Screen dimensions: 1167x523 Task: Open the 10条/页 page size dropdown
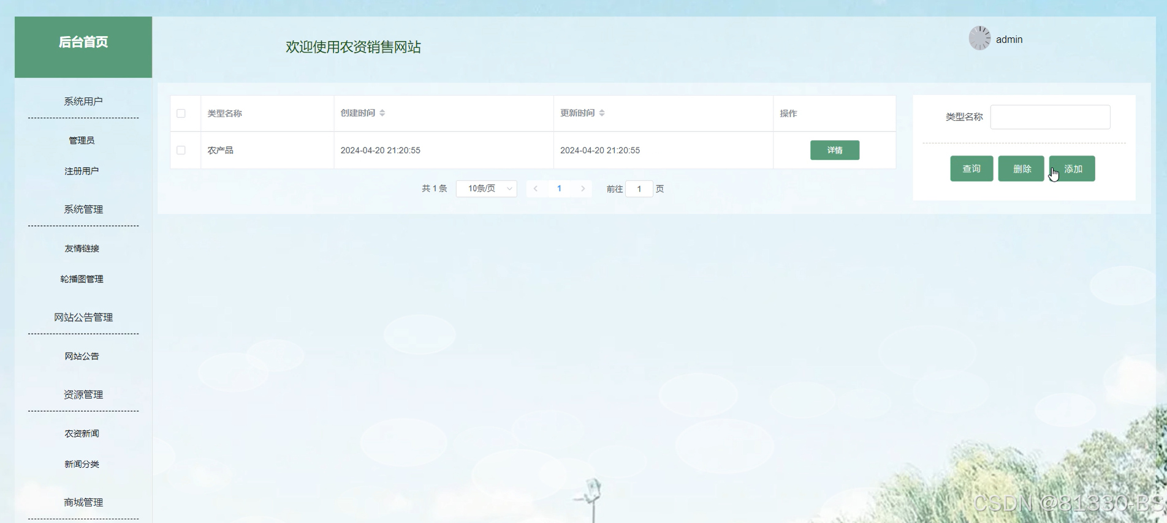(x=487, y=189)
